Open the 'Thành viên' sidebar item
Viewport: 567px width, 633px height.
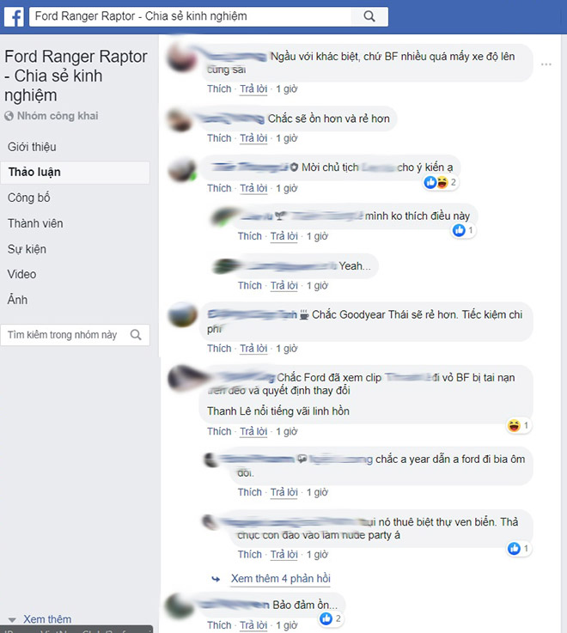[35, 223]
